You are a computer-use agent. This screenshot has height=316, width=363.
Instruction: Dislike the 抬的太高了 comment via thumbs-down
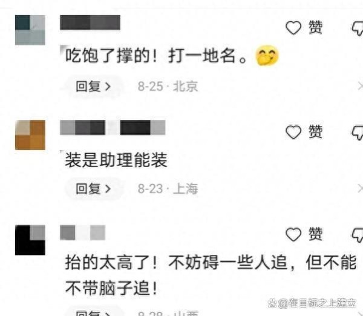coord(358,235)
